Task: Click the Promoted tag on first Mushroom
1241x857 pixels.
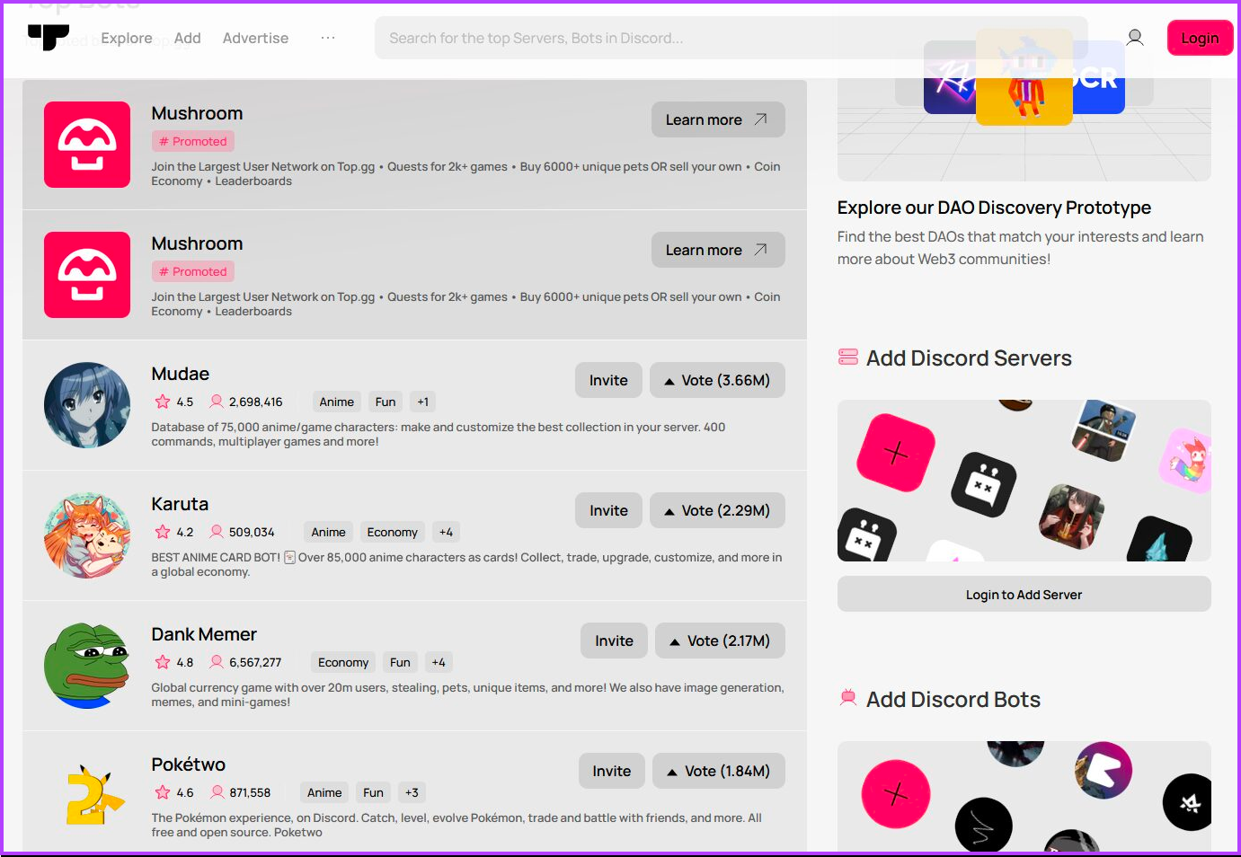Action: coord(193,141)
